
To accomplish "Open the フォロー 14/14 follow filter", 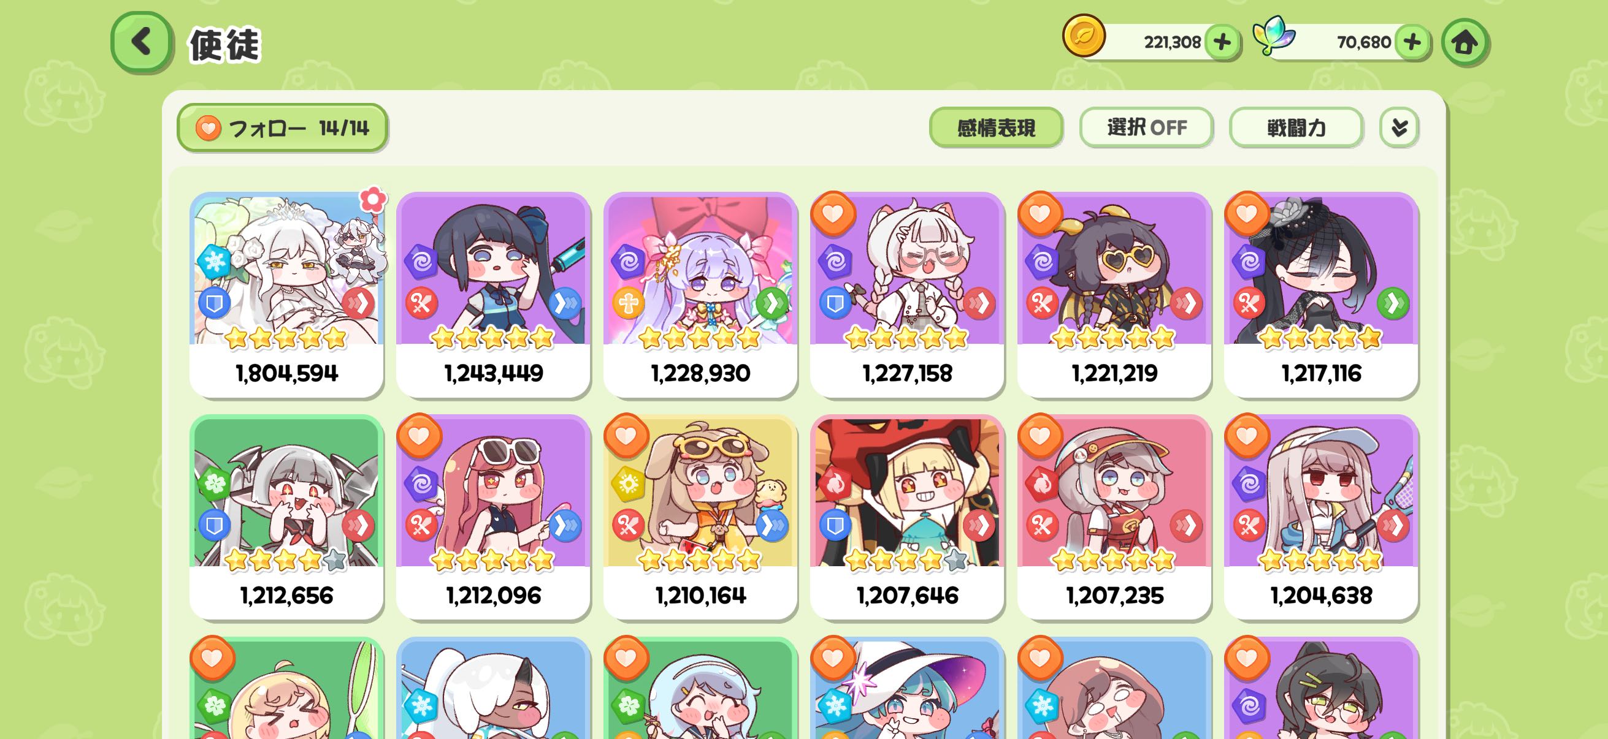I will pos(282,128).
